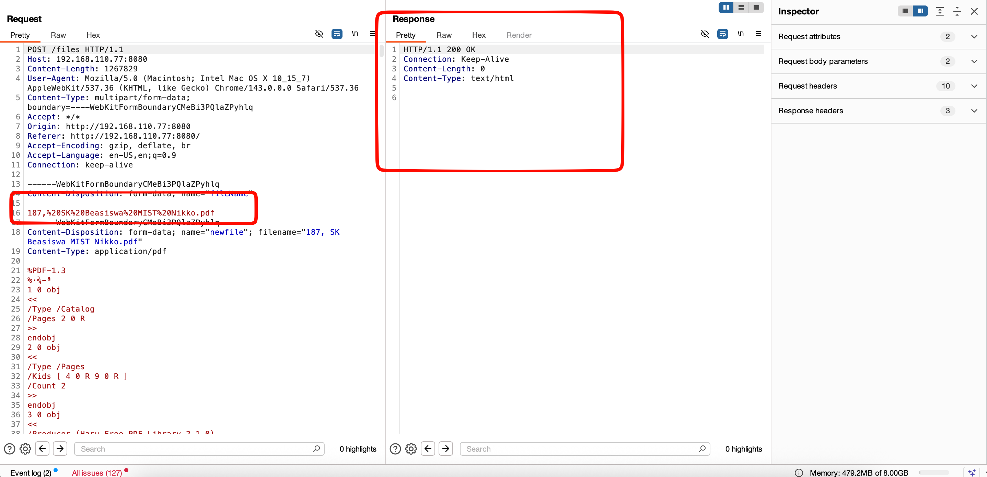Expand all Inspector sections icon
This screenshot has height=477, width=987.
(x=940, y=11)
